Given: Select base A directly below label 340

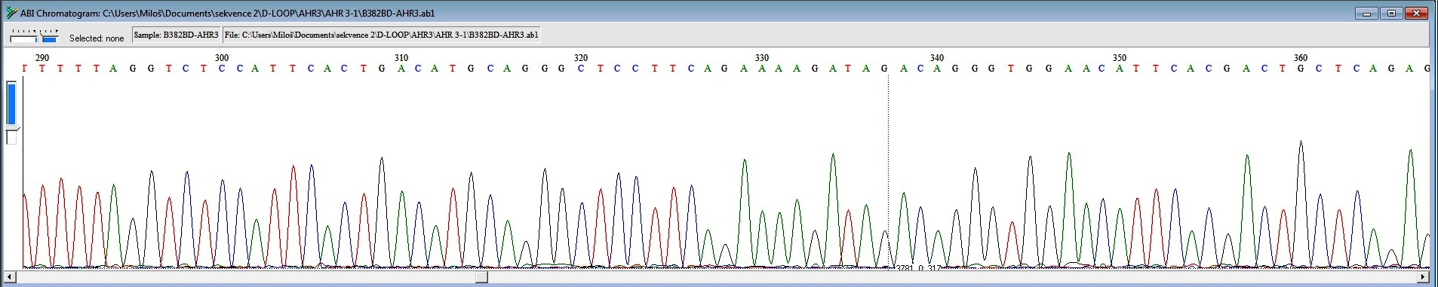Looking at the screenshot, I should click(937, 69).
